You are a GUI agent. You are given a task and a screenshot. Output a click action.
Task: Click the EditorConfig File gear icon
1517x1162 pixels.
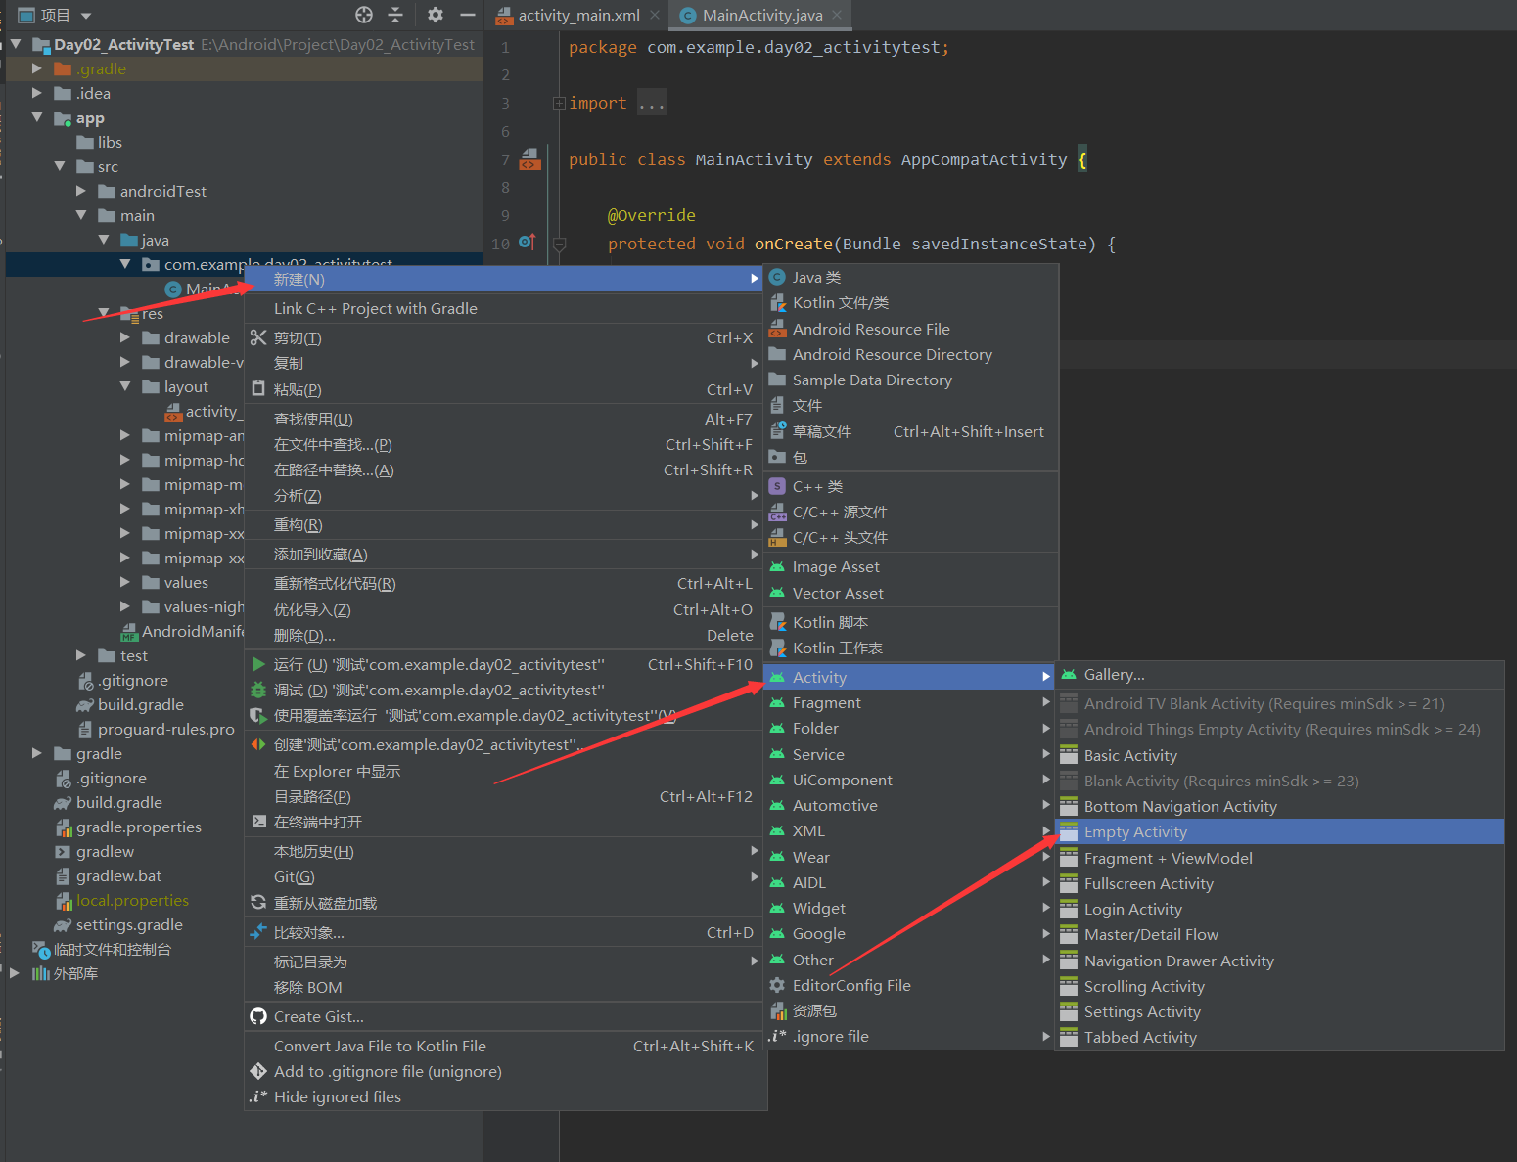coord(778,985)
